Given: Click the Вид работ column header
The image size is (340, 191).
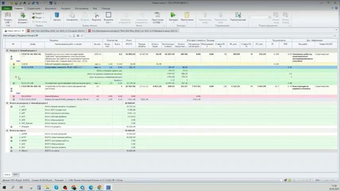Looking at the screenshot, I should pyautogui.click(x=303, y=44).
